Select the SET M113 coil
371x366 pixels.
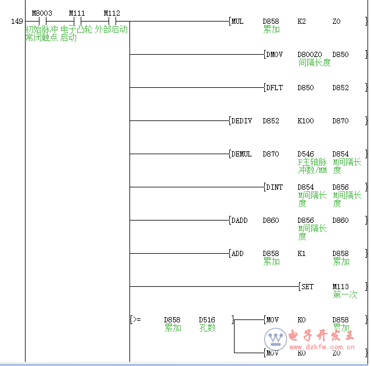pyautogui.click(x=307, y=287)
